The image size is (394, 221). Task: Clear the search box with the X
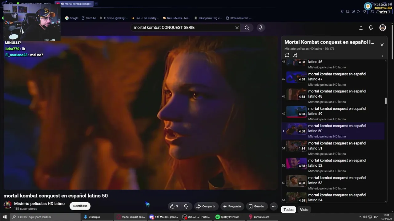click(x=237, y=28)
